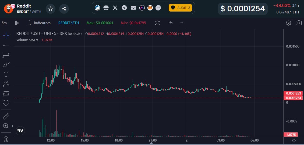304x145 pixels.
Task: Redo the last chart action
Action: pos(182,23)
